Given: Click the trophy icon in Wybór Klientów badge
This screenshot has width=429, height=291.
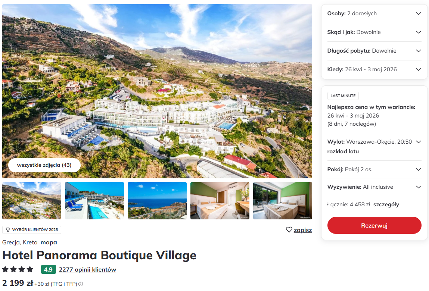Looking at the screenshot, I should point(8,230).
